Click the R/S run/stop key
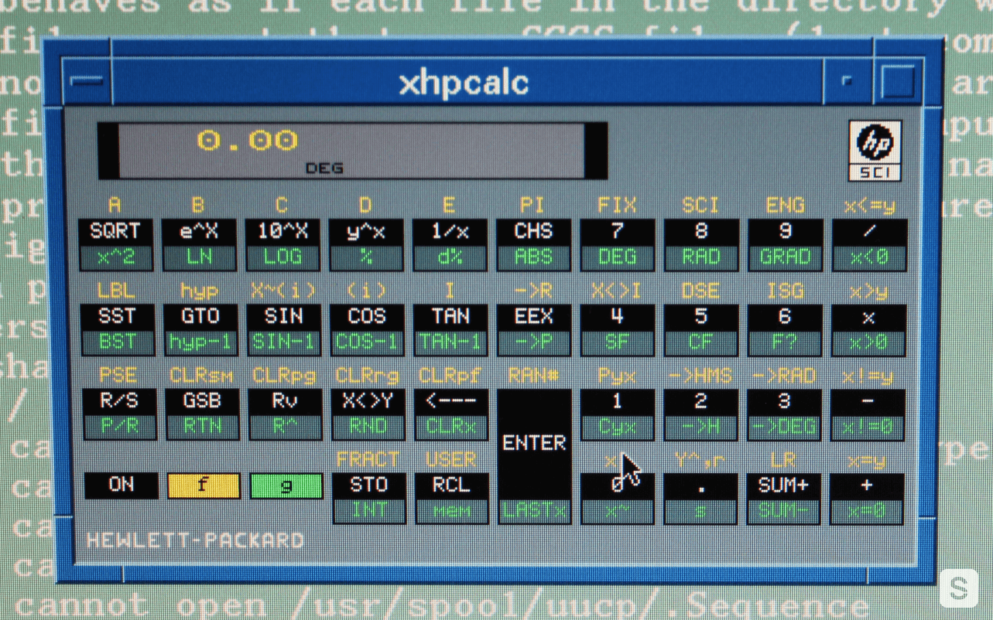 tap(119, 414)
